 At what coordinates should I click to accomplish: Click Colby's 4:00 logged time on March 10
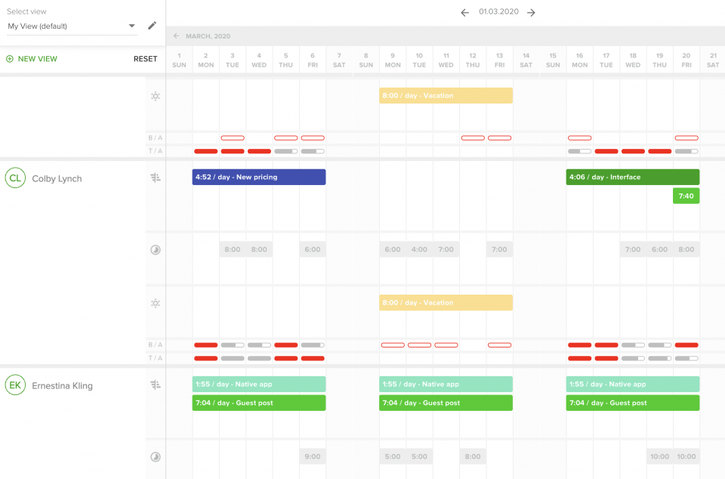click(x=419, y=249)
